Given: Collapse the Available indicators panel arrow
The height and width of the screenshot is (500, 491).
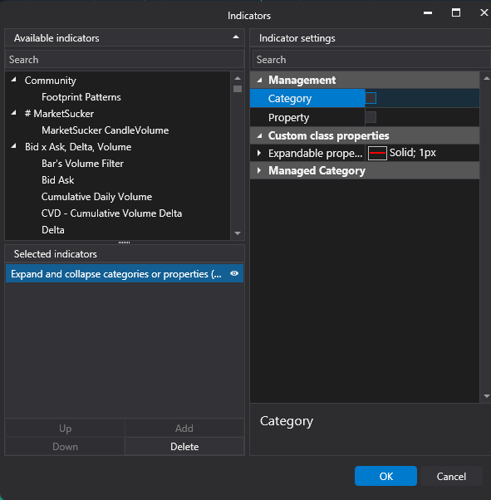Looking at the screenshot, I should click(236, 37).
